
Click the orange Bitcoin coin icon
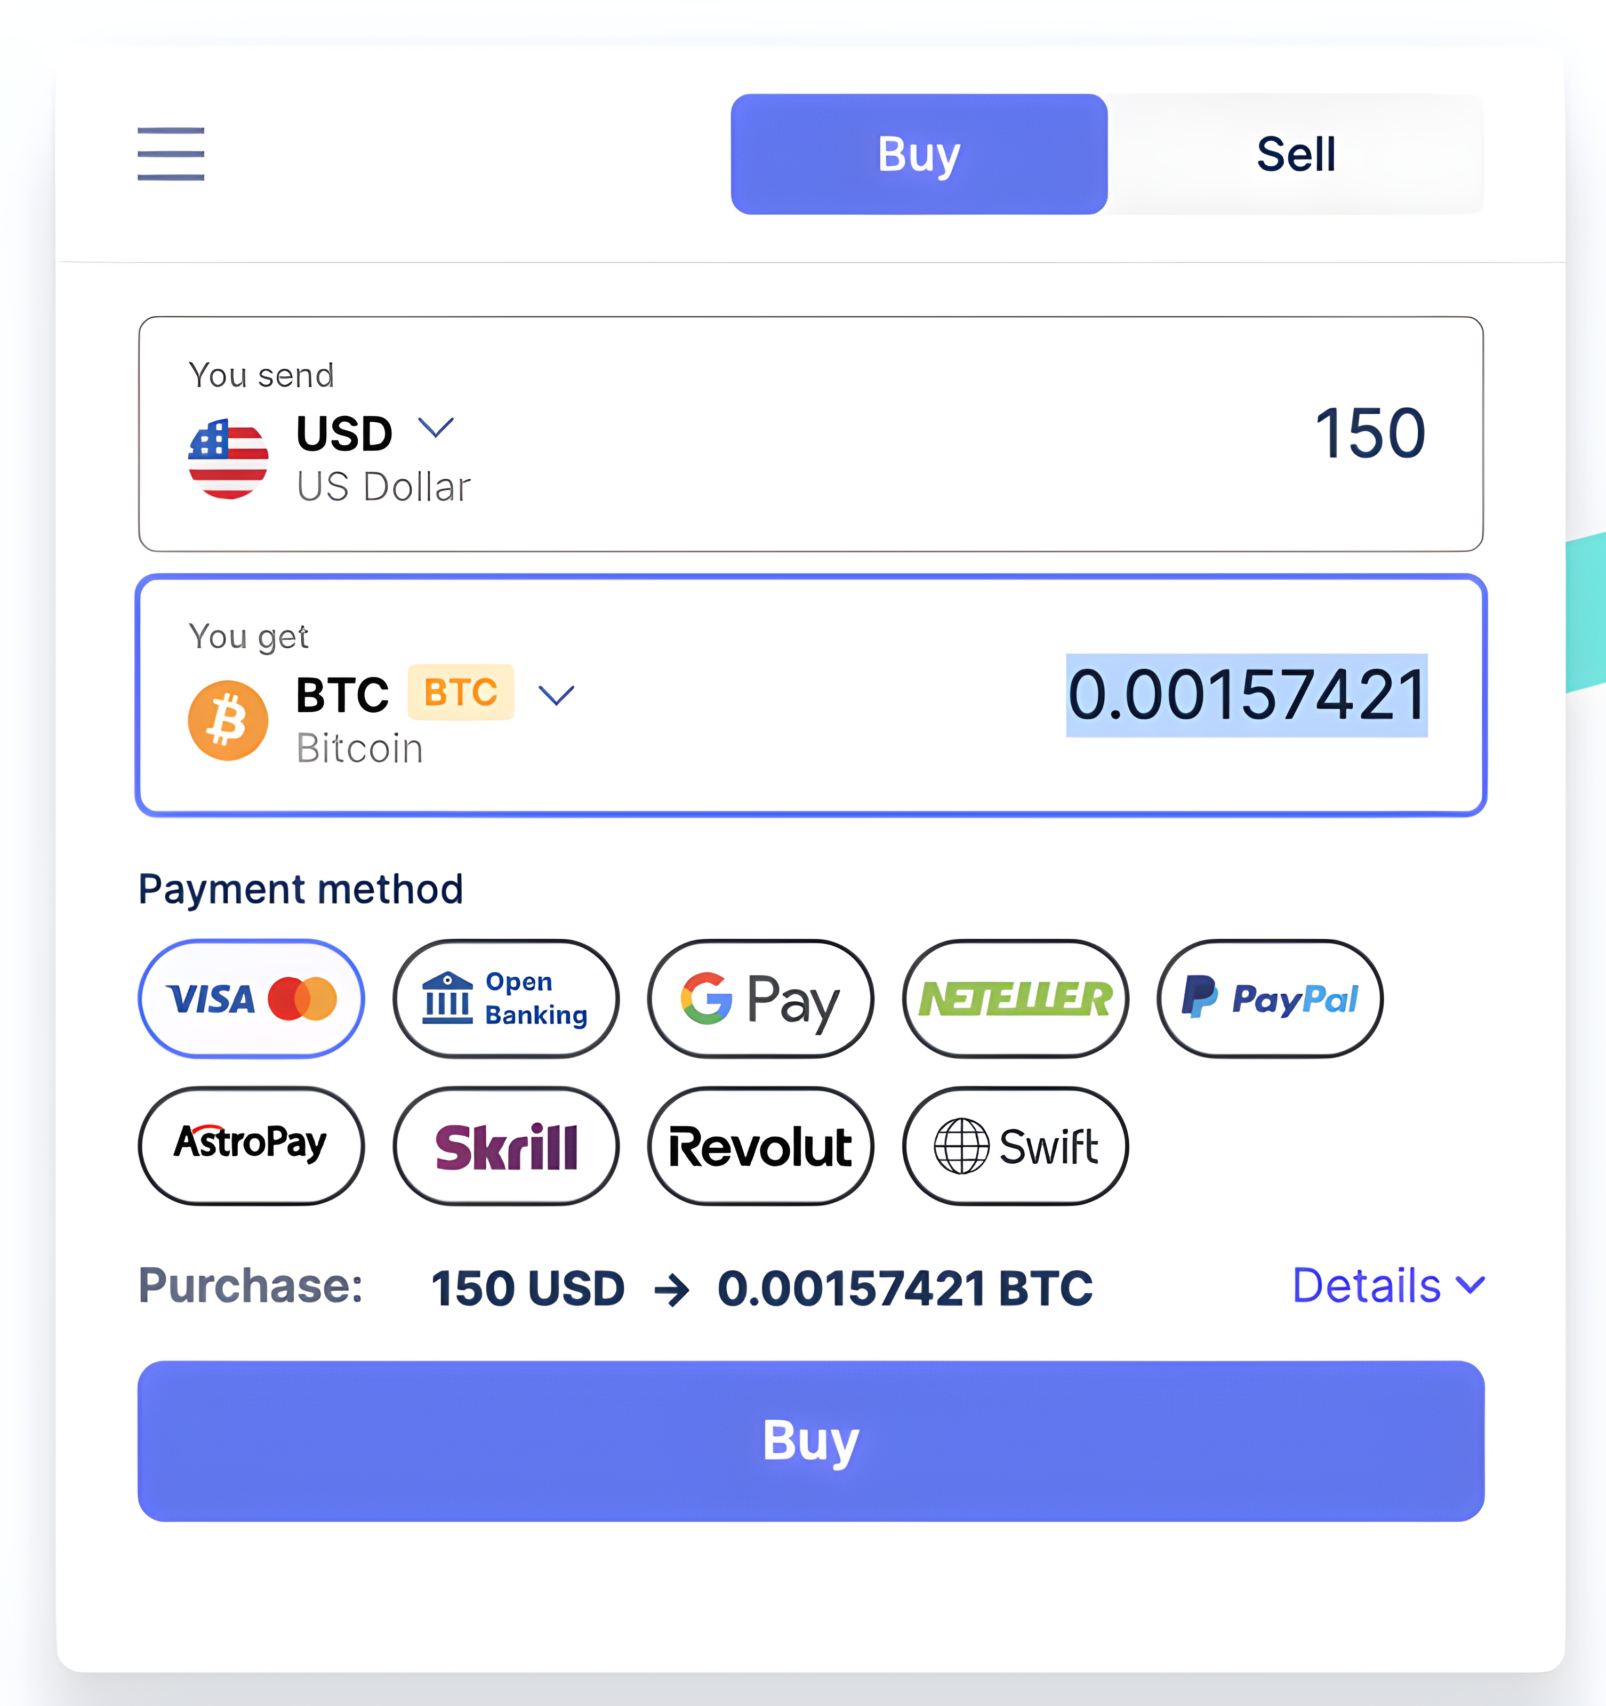point(228,720)
